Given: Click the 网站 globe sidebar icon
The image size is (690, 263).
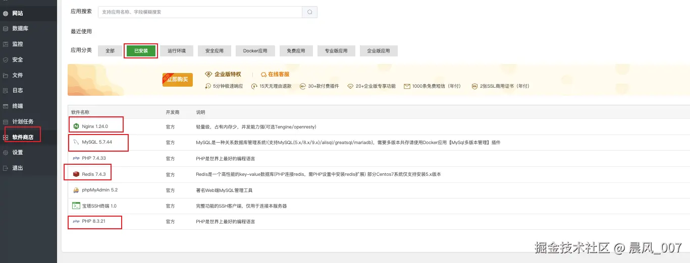Looking at the screenshot, I should 6,13.
